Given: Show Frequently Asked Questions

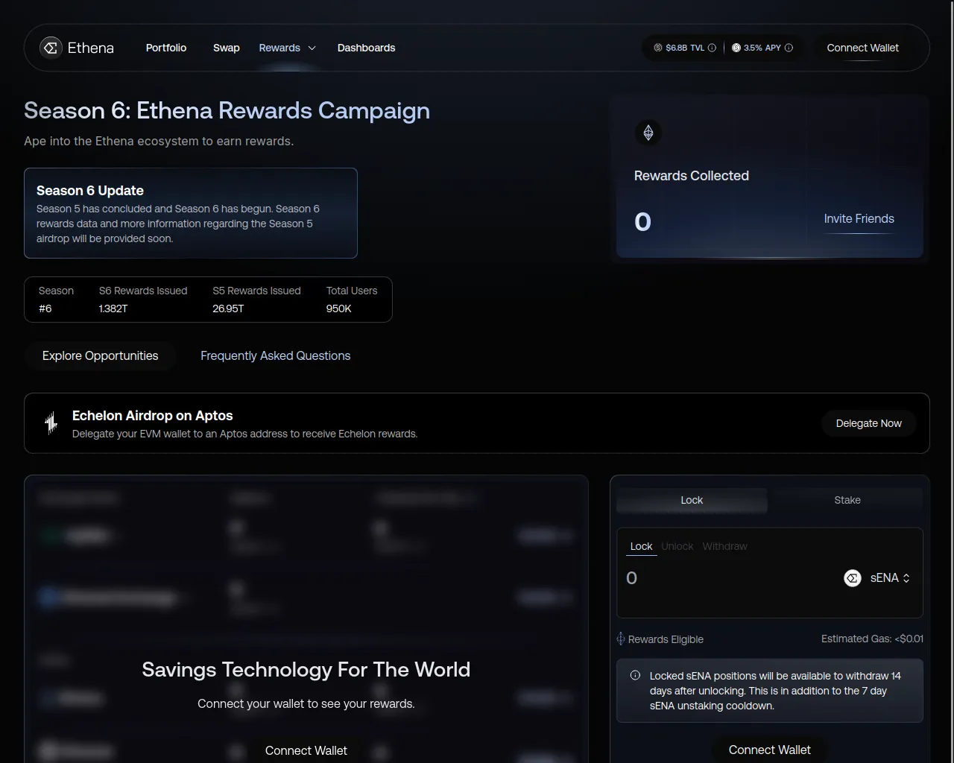Looking at the screenshot, I should 276,356.
